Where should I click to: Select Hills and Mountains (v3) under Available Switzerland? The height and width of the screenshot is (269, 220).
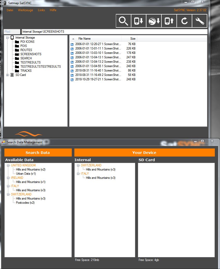point(31,199)
